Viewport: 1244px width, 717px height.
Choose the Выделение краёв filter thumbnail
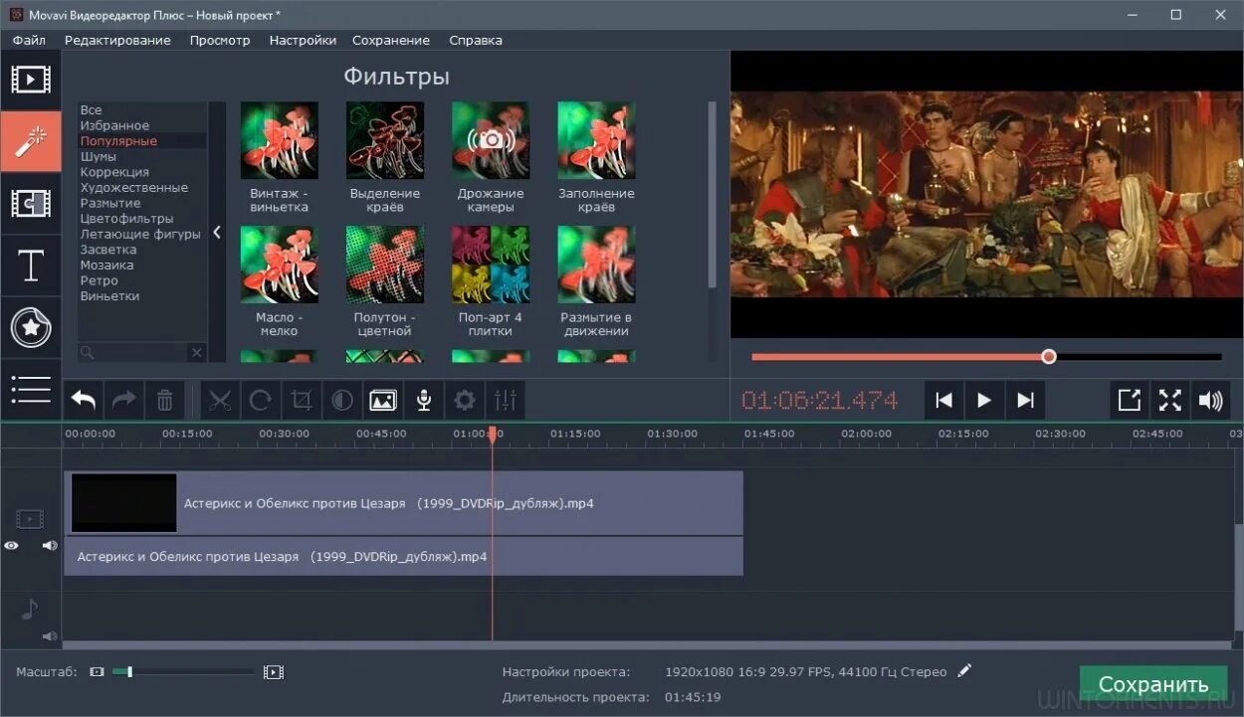385,140
